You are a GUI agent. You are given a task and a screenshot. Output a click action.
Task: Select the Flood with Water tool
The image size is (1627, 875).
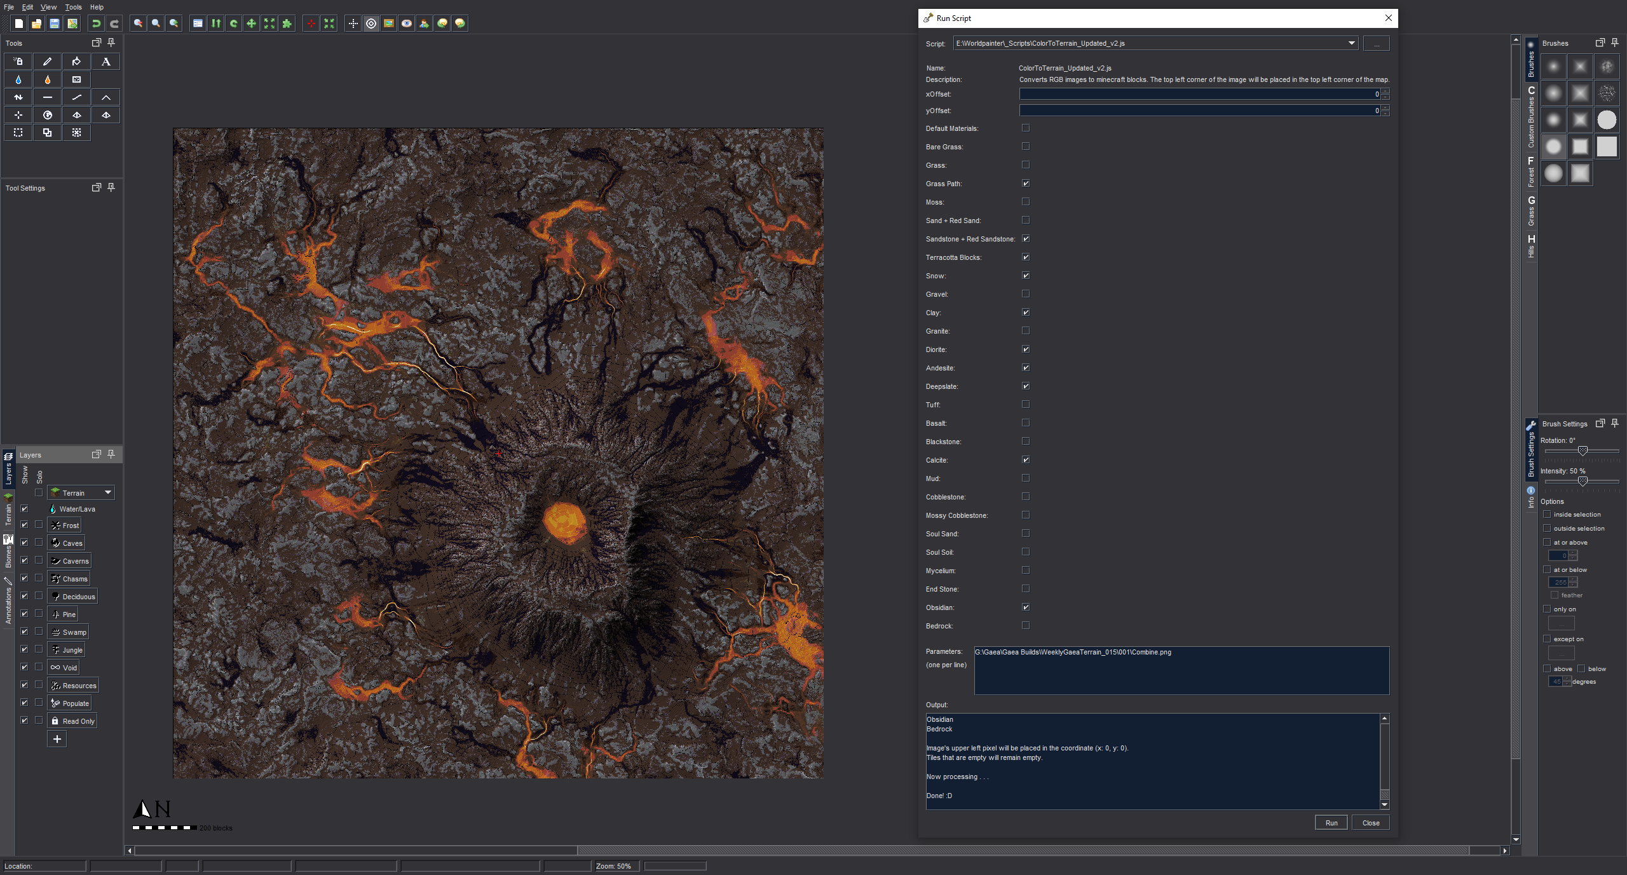[18, 79]
